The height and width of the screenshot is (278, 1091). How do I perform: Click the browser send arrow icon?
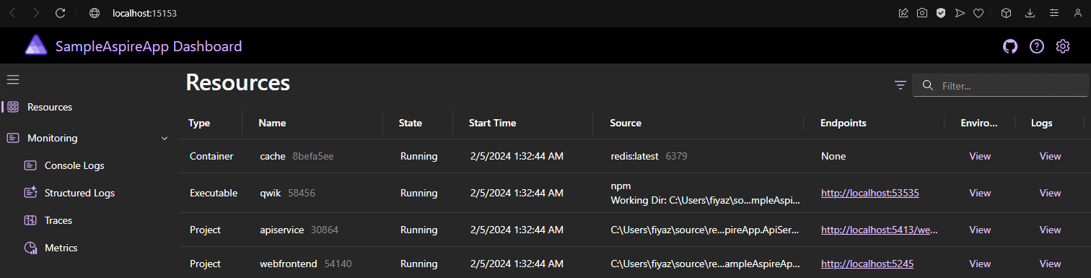click(x=960, y=13)
